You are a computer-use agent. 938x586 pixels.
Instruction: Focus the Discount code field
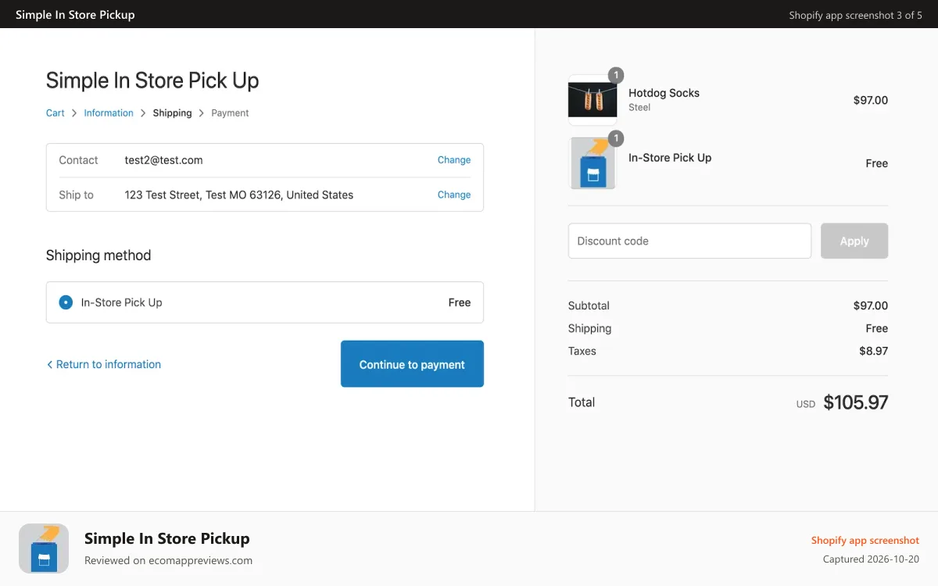[689, 241]
